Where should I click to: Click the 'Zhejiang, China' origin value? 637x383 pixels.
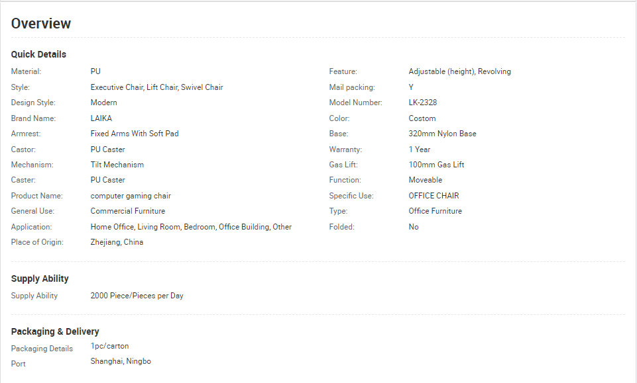coord(117,242)
